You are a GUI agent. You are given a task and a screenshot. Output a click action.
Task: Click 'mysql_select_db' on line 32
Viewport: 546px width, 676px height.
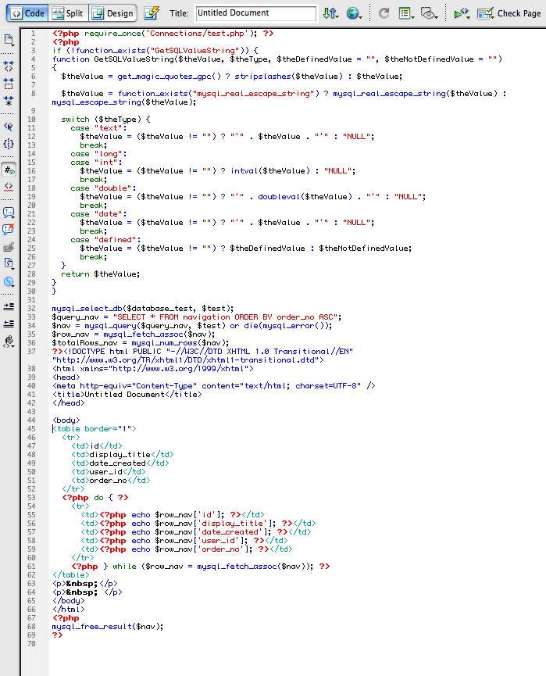click(x=87, y=309)
